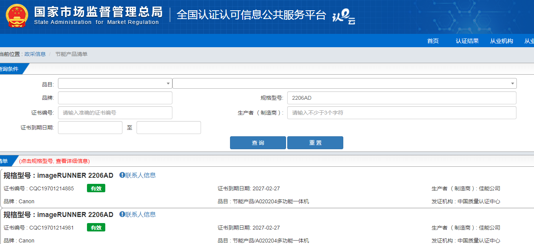Select 从业机构 in the navigation bar
This screenshot has width=534, height=244.
pyautogui.click(x=502, y=41)
